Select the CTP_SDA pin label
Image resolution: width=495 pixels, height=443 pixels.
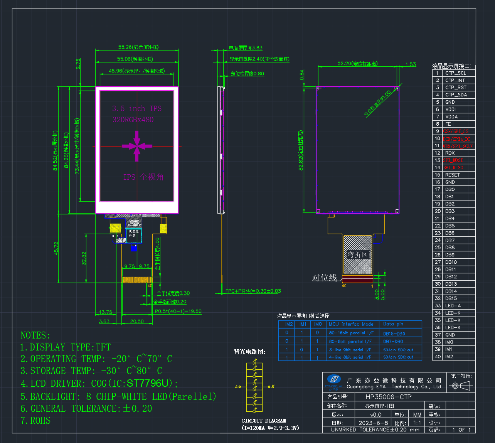click(x=456, y=95)
